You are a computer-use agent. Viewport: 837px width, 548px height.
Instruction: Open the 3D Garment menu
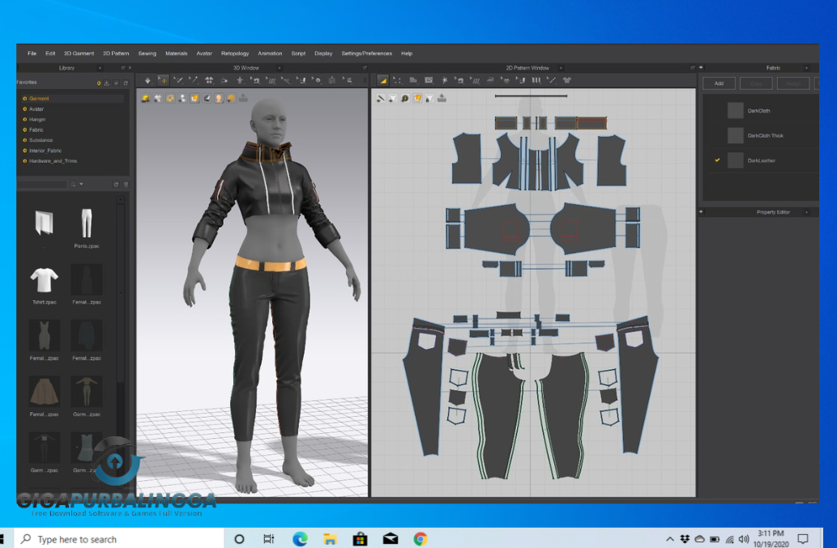pyautogui.click(x=79, y=53)
